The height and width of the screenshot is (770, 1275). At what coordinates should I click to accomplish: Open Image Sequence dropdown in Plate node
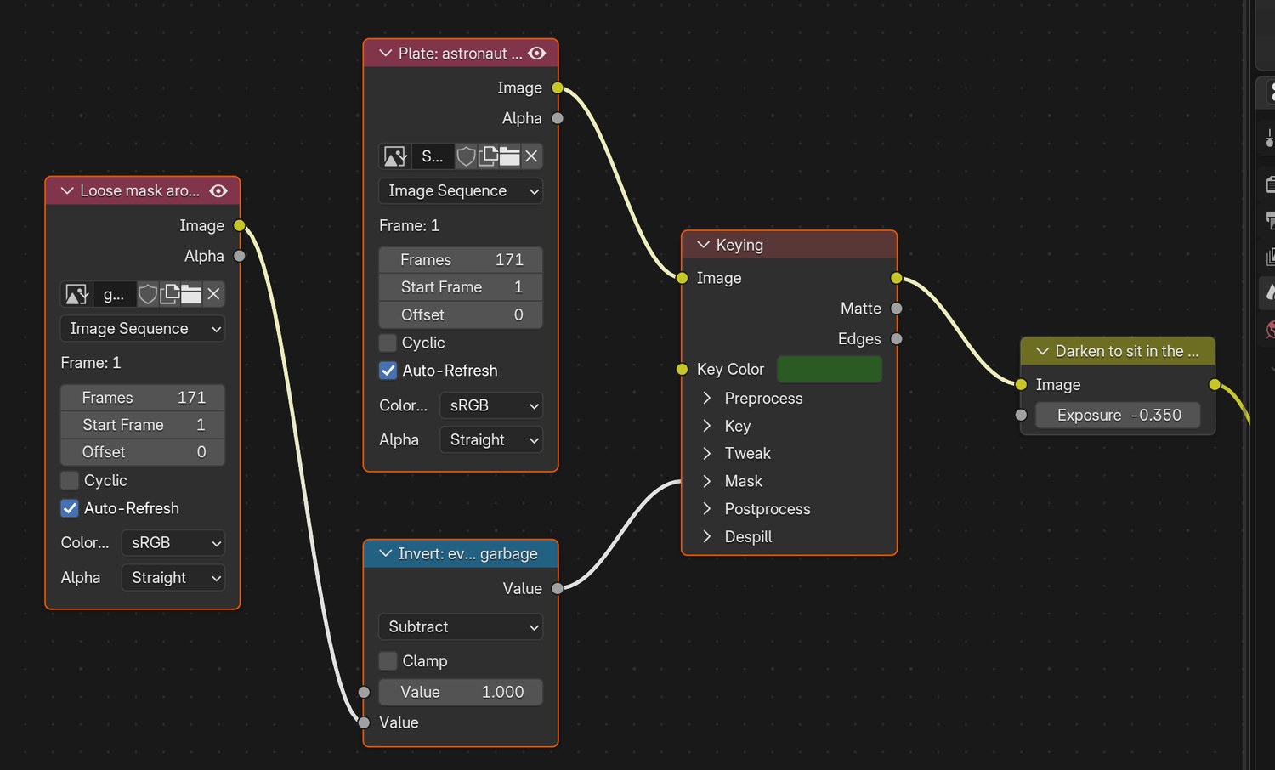click(461, 191)
